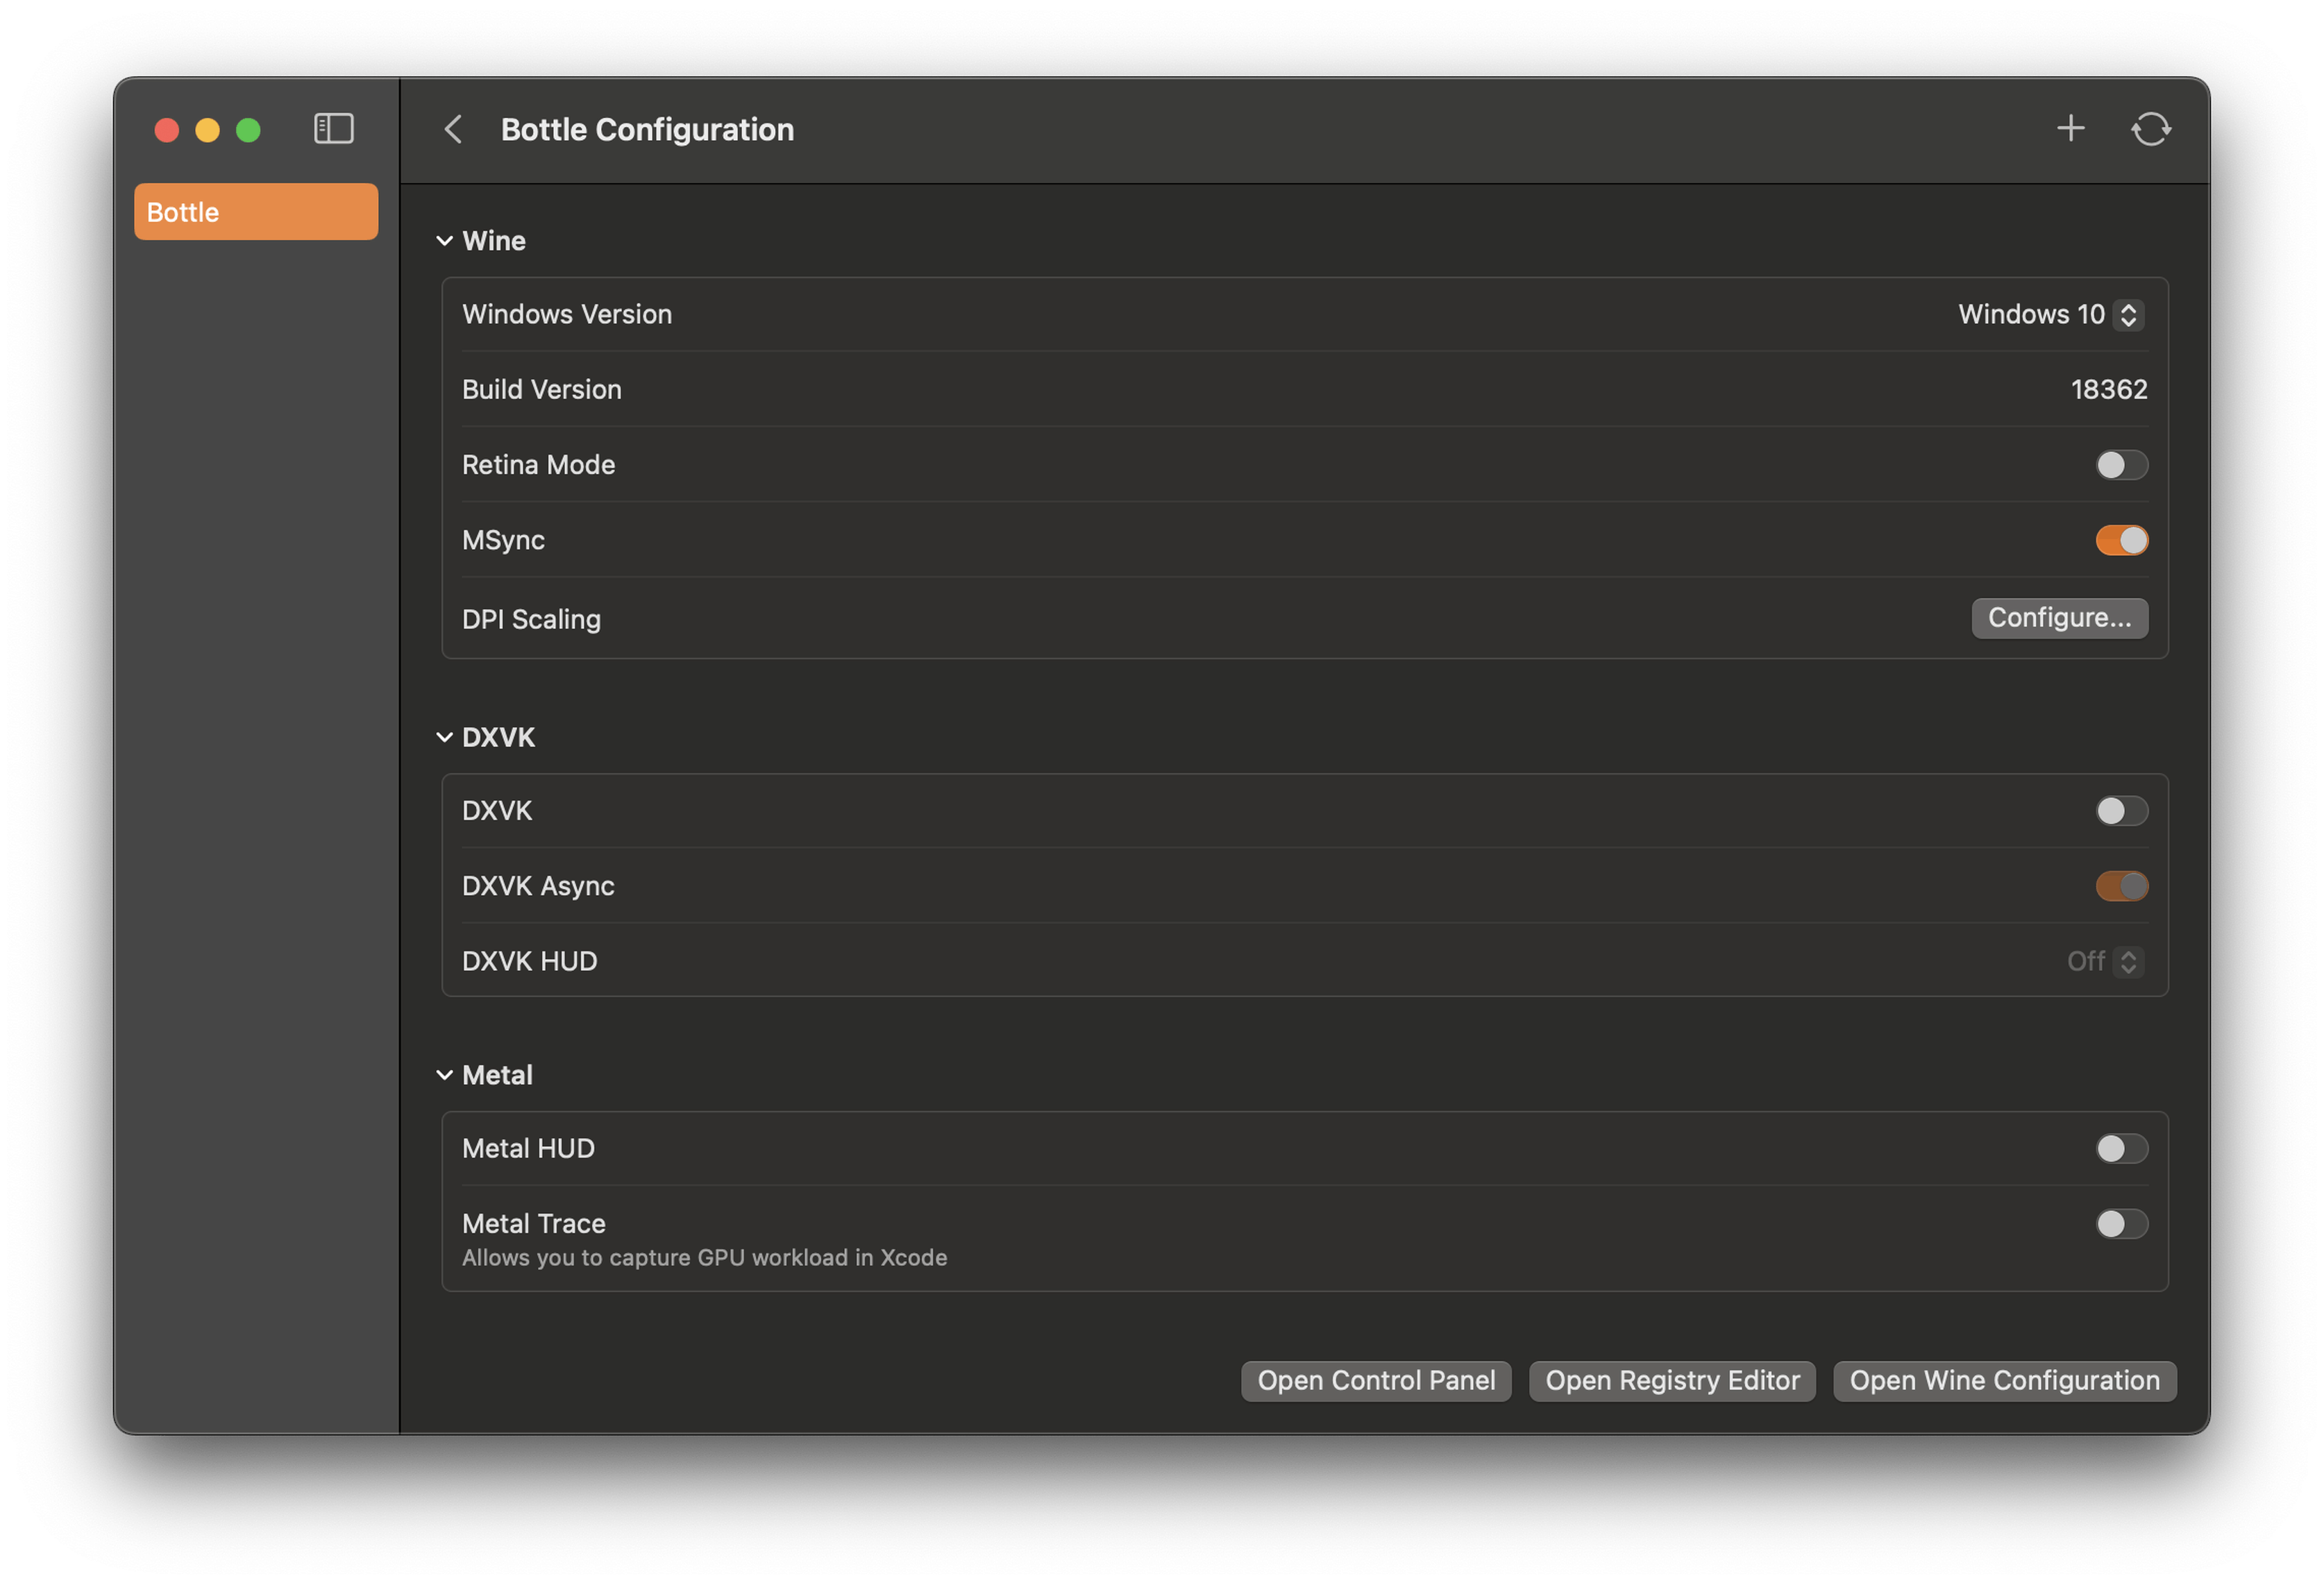2324x1585 pixels.
Task: Open the DXVK HUD Off dropdown
Action: pos(2104,962)
